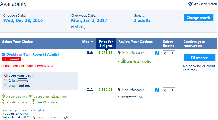Click the Bathtub icon
Screen dimensions: 218x120
pyautogui.click(x=53, y=96)
